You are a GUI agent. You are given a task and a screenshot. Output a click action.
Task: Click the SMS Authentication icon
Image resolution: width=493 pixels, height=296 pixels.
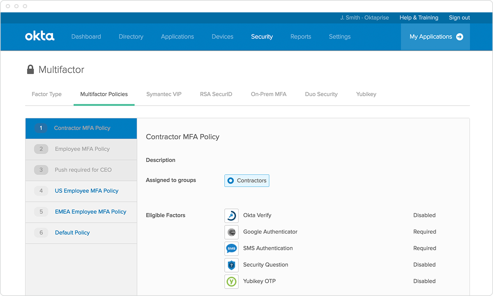(x=231, y=249)
